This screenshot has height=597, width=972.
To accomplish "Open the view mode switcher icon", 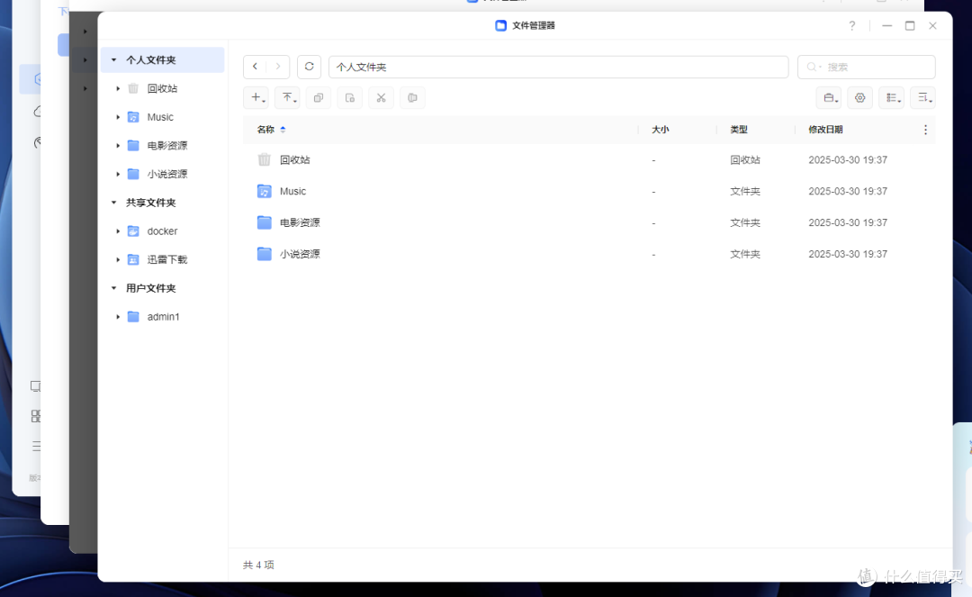I will pyautogui.click(x=892, y=97).
